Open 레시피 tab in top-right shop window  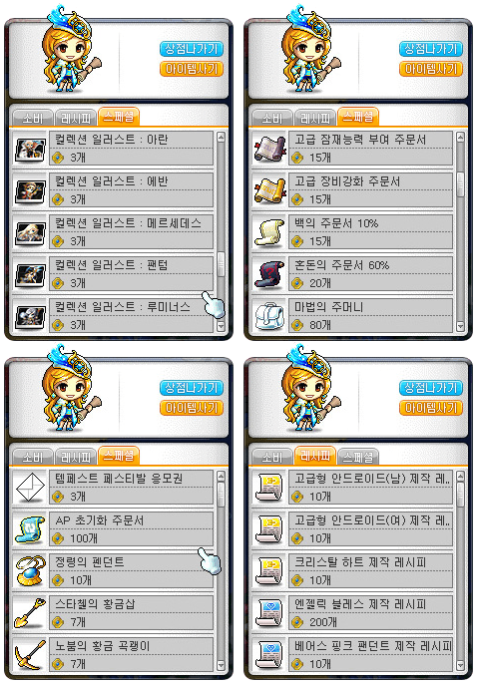point(315,118)
